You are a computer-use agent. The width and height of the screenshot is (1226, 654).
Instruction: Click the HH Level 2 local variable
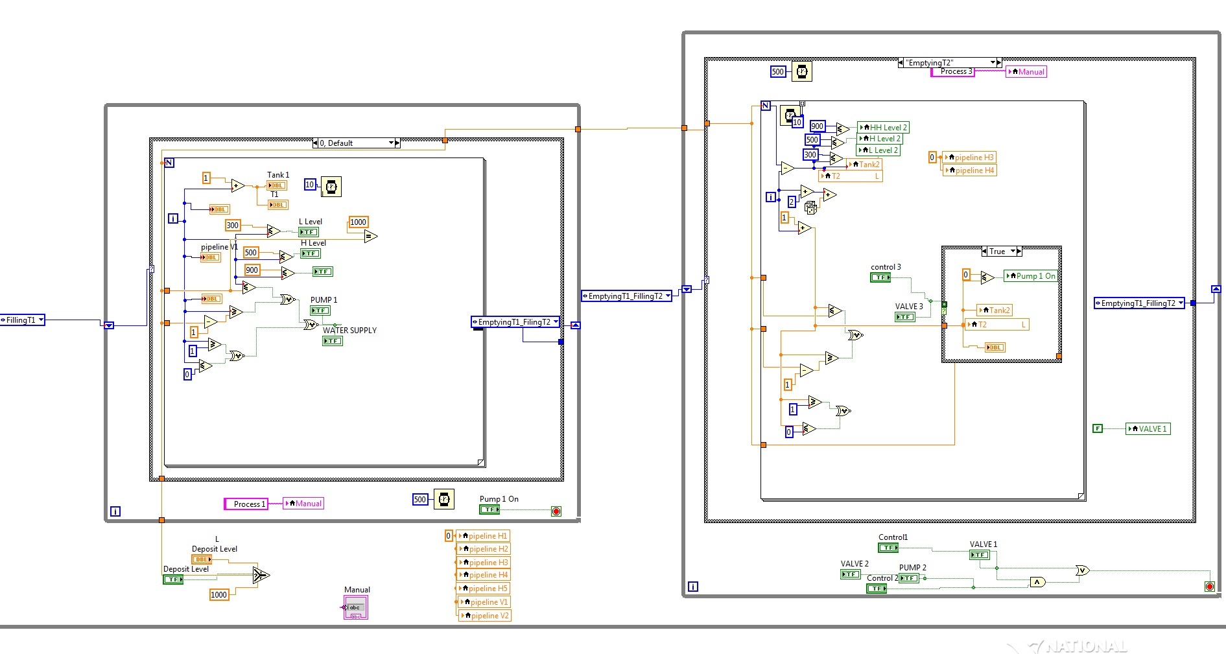coord(884,128)
